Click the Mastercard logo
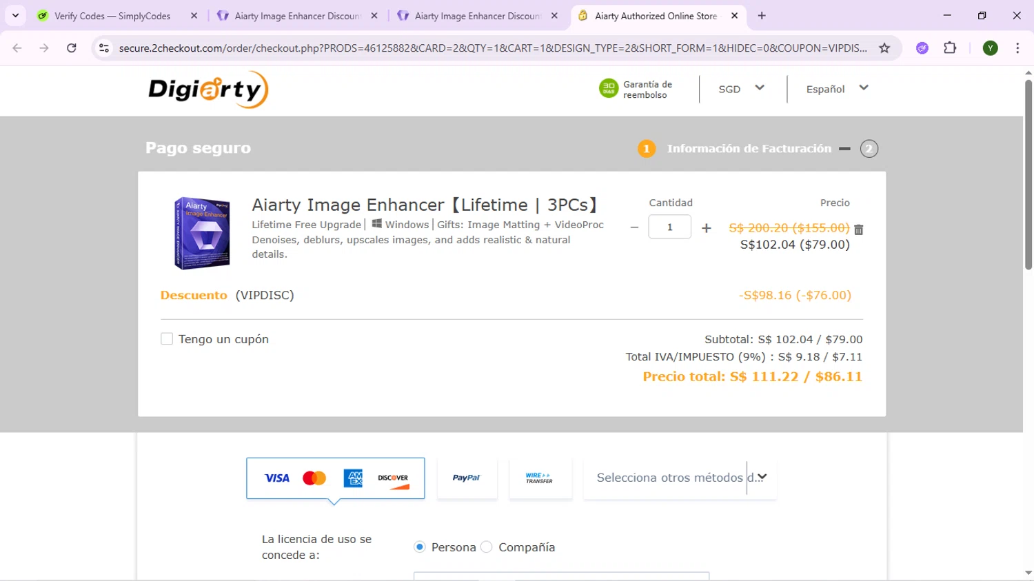Viewport: 1034px width, 581px height. click(x=314, y=478)
